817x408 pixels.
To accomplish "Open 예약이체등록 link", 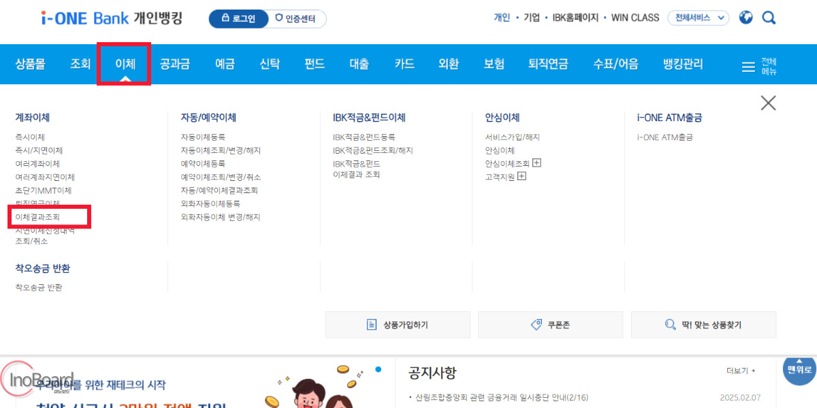I will click(x=203, y=164).
